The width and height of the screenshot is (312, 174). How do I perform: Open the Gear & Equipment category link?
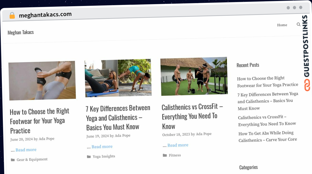pyautogui.click(x=32, y=159)
